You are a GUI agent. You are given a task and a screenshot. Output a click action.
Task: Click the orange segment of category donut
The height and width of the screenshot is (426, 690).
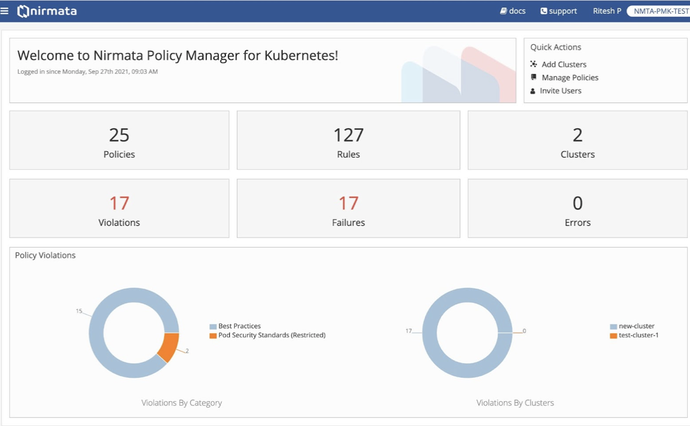169,346
